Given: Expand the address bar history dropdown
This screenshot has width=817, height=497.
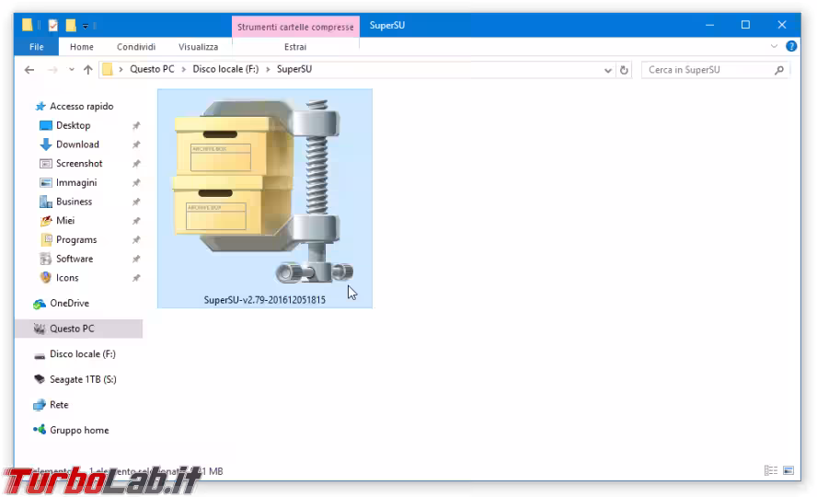Looking at the screenshot, I should pos(608,70).
